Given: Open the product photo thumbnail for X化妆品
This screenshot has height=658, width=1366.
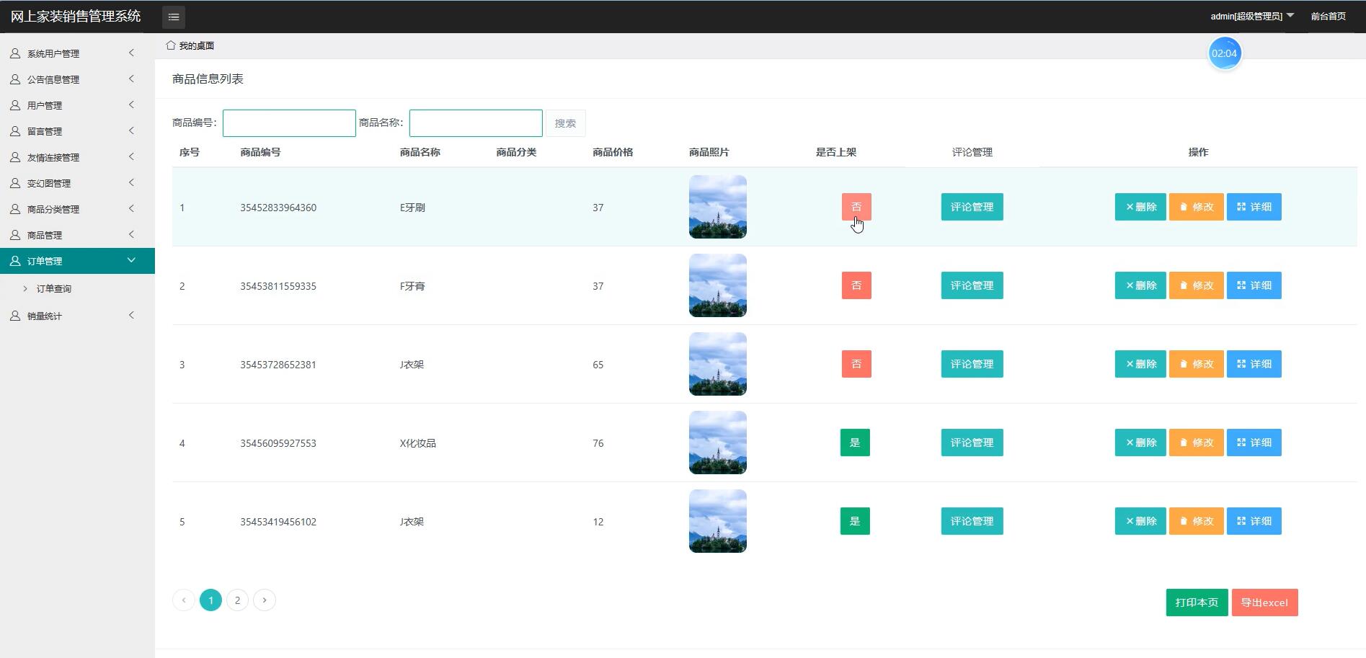Looking at the screenshot, I should click(x=718, y=443).
